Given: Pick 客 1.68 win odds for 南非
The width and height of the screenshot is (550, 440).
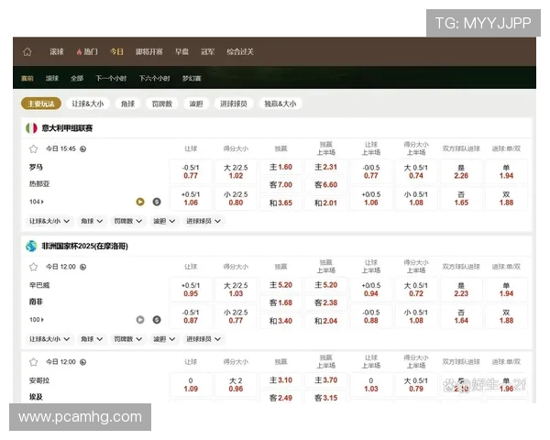Looking at the screenshot, I should (x=280, y=302).
